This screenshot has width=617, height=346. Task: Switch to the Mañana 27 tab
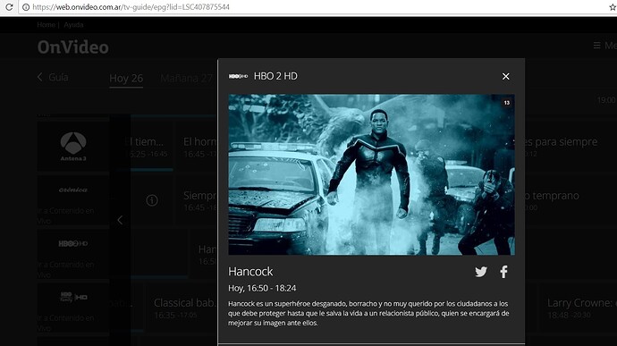click(x=186, y=79)
